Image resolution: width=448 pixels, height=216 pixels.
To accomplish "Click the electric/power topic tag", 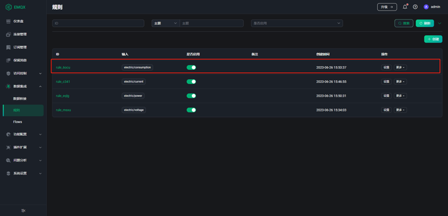I will (133, 96).
